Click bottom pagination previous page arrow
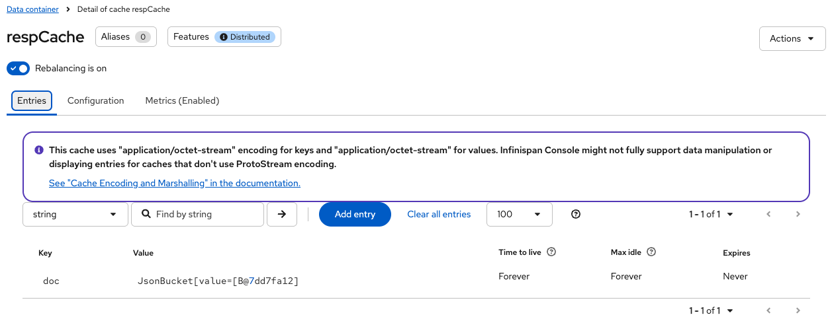This screenshot has height=323, width=830. [x=768, y=310]
